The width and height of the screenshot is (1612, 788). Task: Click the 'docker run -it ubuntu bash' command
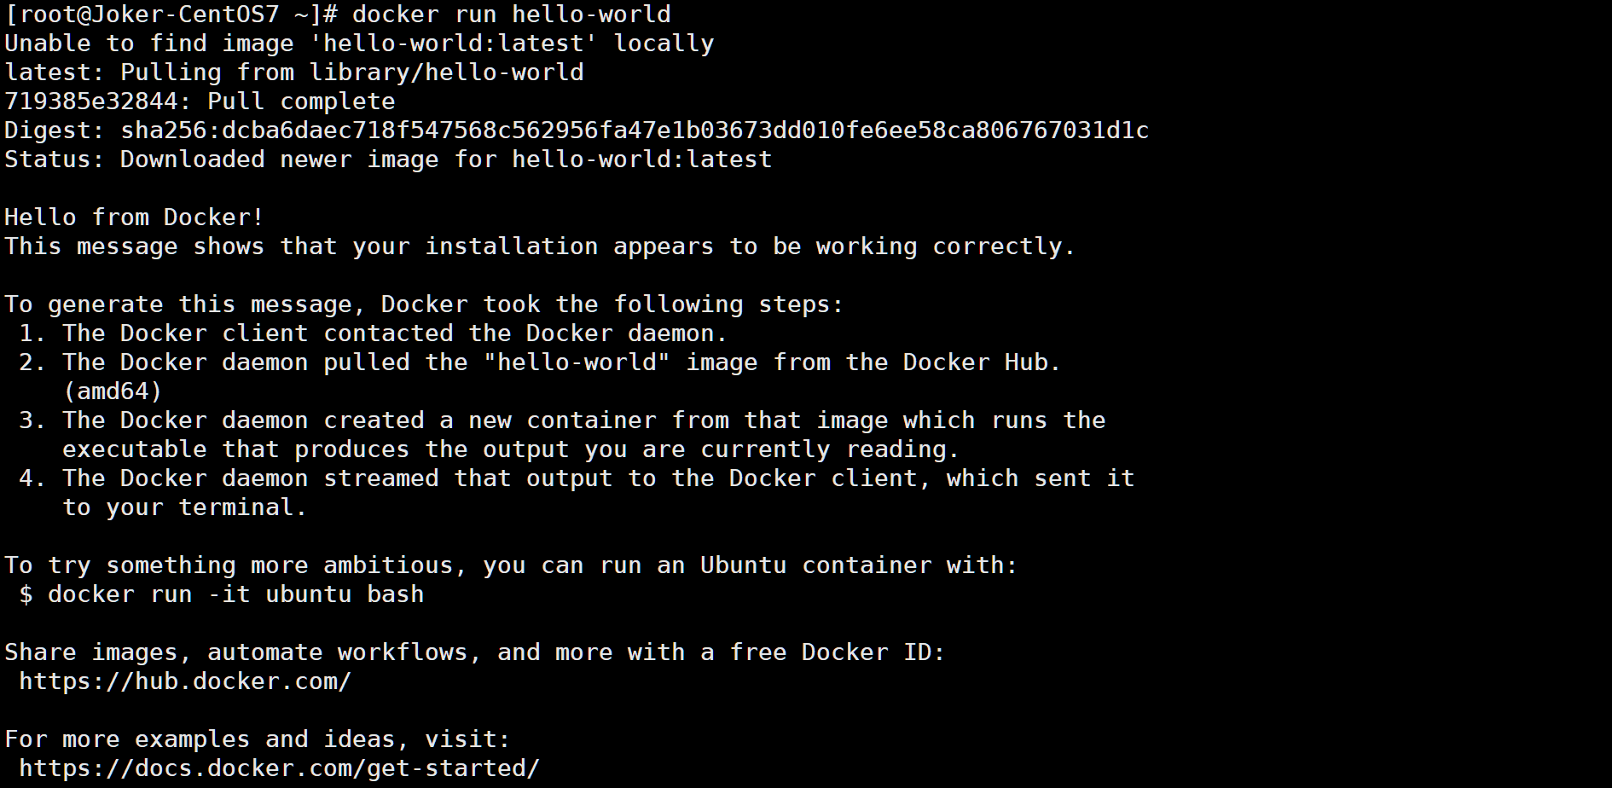click(235, 594)
